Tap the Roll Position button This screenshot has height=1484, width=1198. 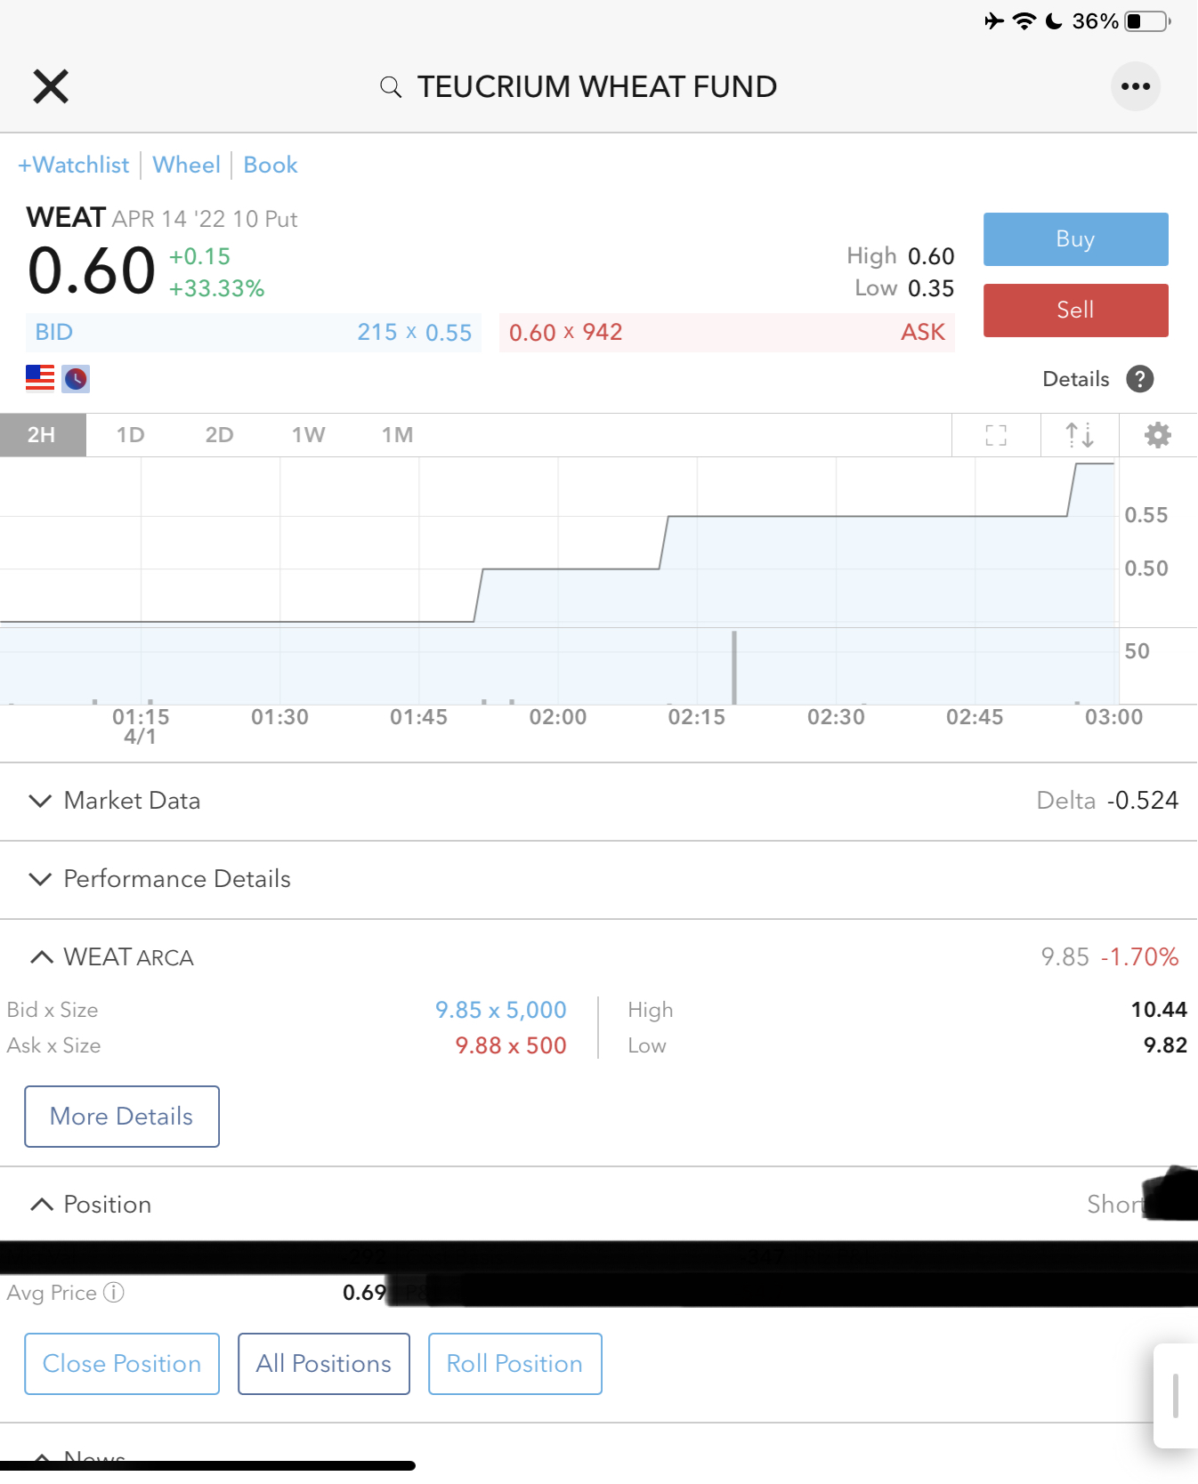pos(514,1364)
